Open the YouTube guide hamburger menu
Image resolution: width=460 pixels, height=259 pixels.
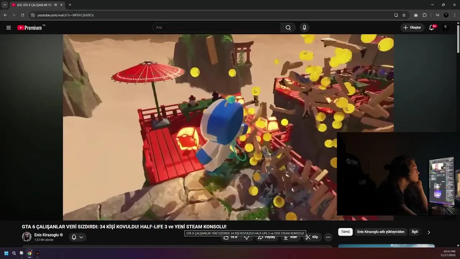(x=9, y=28)
